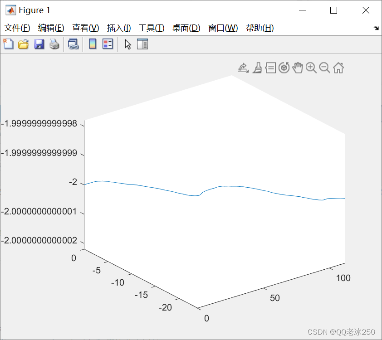Click the z-axis tick label -2.0000000000001

pos(39,211)
